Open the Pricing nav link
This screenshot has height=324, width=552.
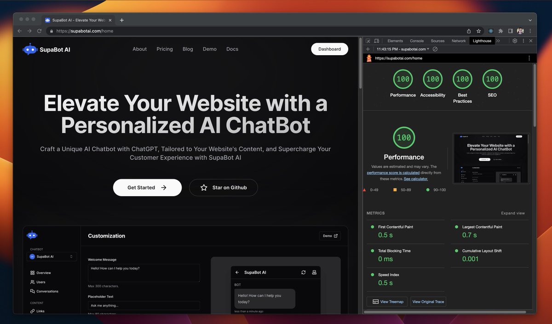(x=165, y=49)
